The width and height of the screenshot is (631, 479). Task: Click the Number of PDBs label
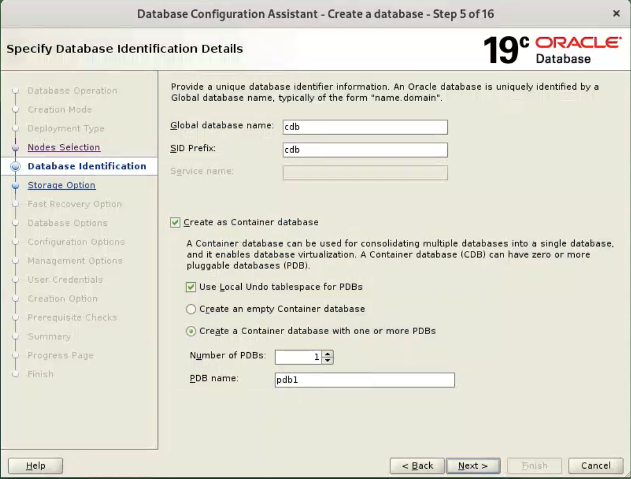228,356
